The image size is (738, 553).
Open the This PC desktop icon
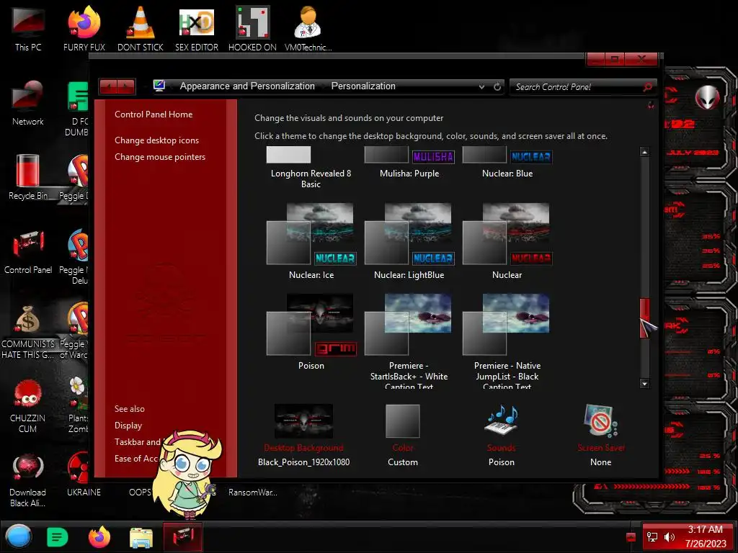click(x=28, y=28)
